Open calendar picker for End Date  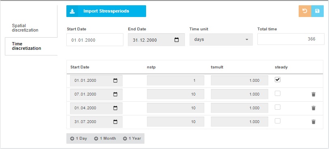pos(177,40)
